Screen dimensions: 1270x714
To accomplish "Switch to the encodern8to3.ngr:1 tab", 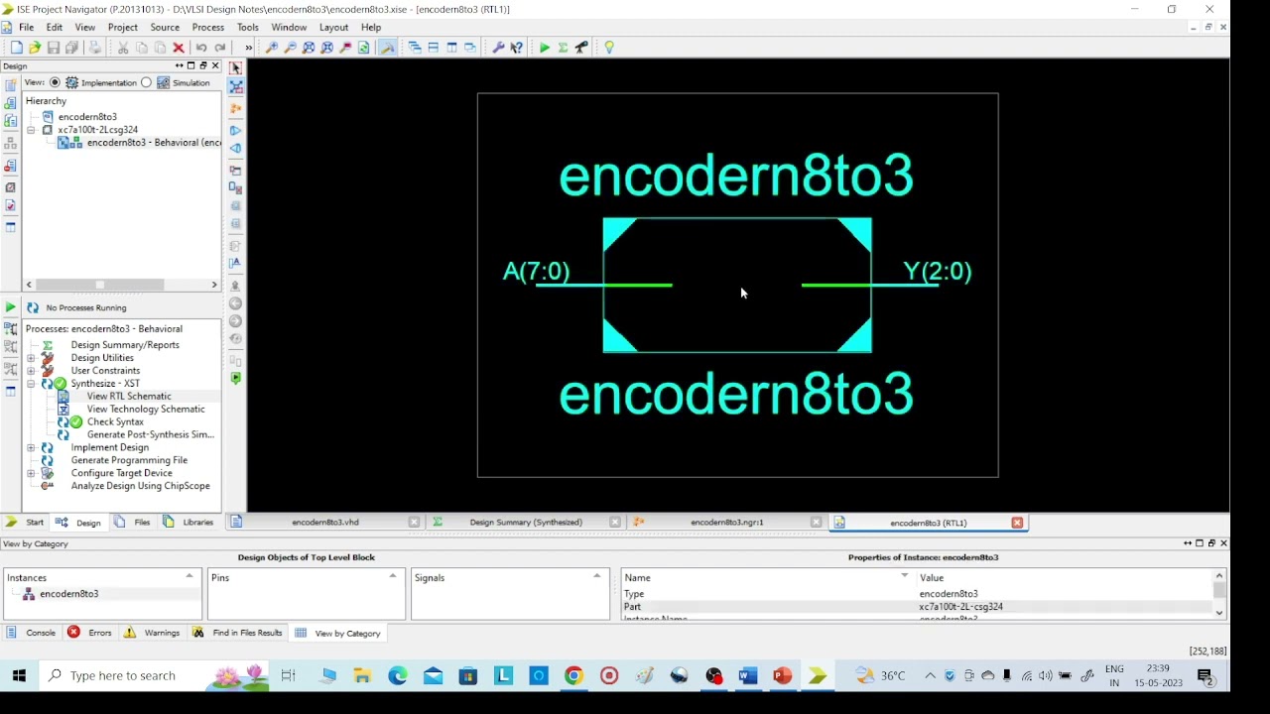I will (x=726, y=522).
